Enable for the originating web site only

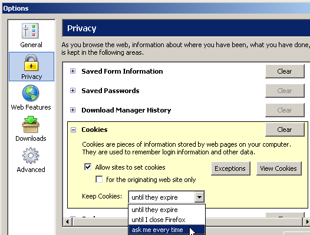(99, 180)
